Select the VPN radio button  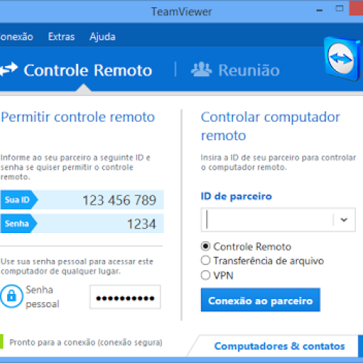click(205, 275)
